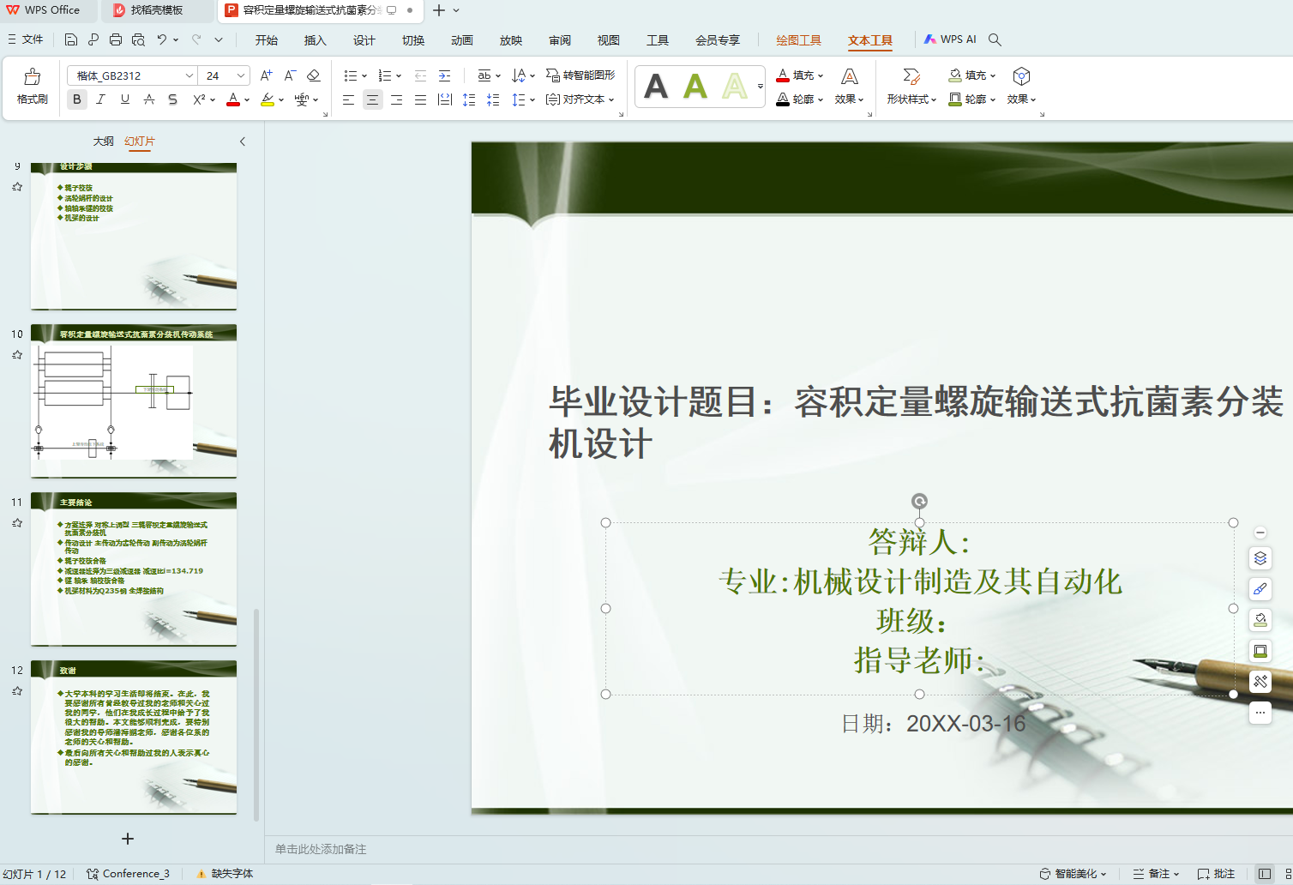Image resolution: width=1293 pixels, height=885 pixels.
Task: Click the 找稻壳模板 tab
Action: point(156,10)
